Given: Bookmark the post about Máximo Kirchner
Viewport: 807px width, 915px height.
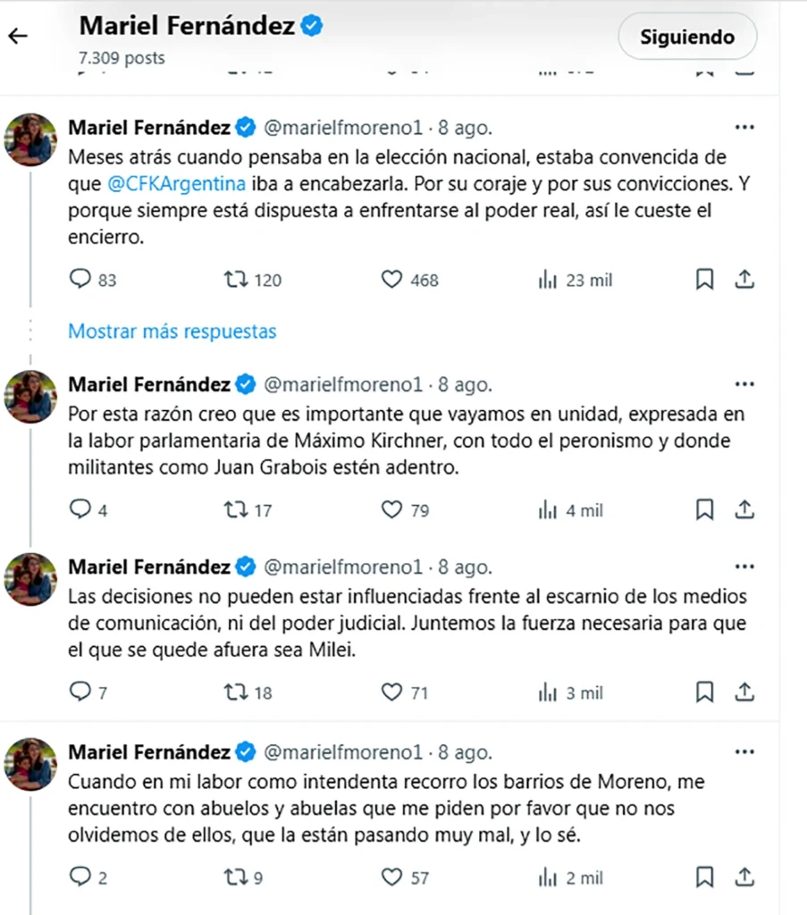Looking at the screenshot, I should pyautogui.click(x=704, y=510).
